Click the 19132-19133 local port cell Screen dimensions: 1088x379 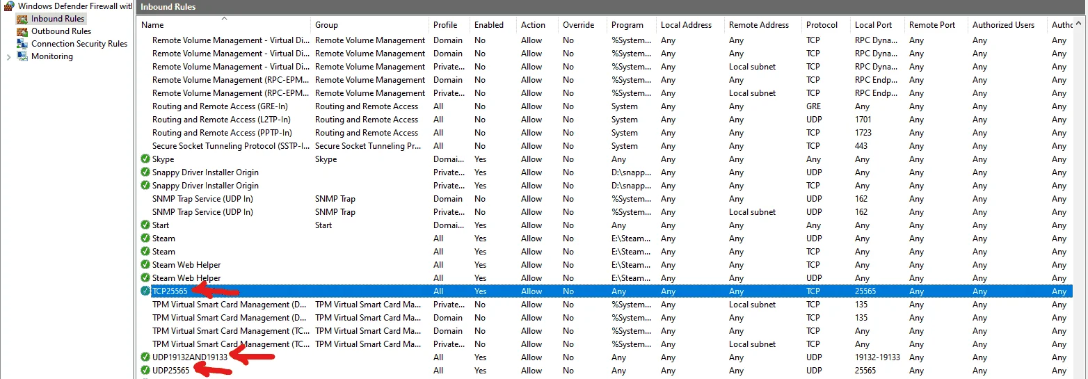click(x=877, y=357)
